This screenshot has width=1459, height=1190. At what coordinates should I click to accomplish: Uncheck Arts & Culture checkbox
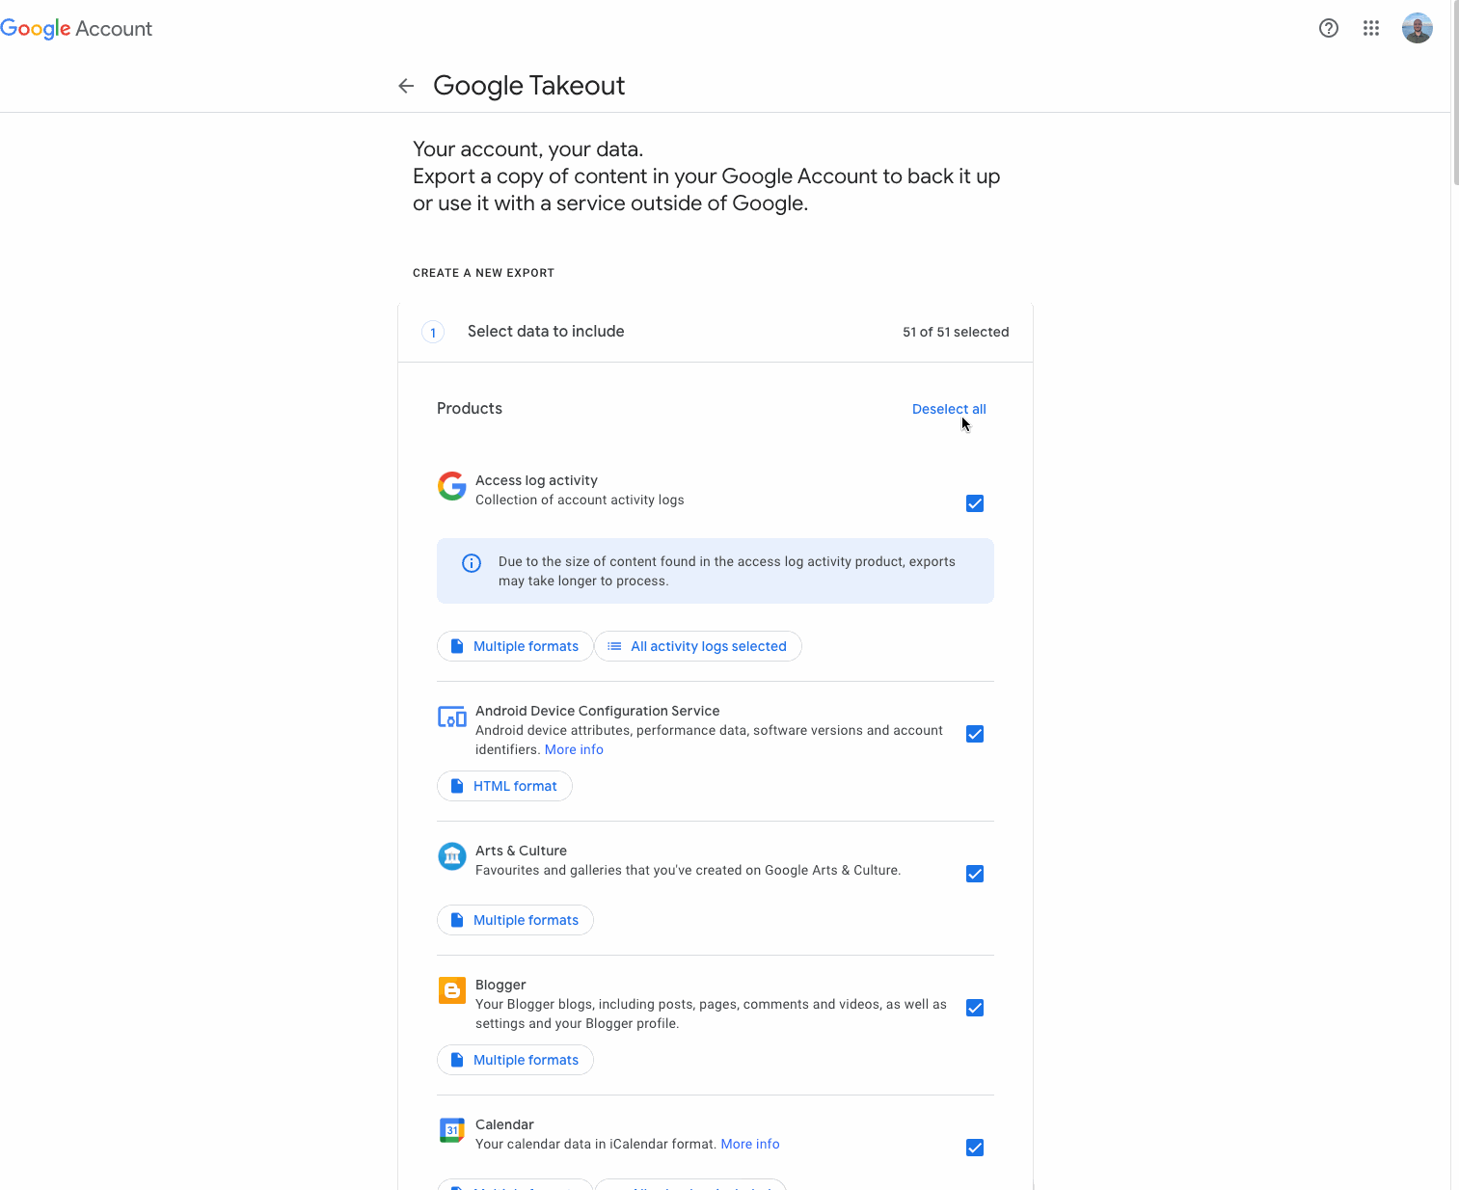tap(975, 874)
